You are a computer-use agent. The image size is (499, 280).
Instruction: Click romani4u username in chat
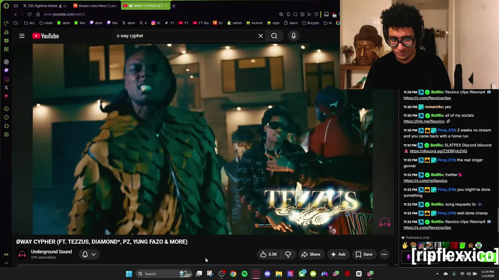click(434, 107)
